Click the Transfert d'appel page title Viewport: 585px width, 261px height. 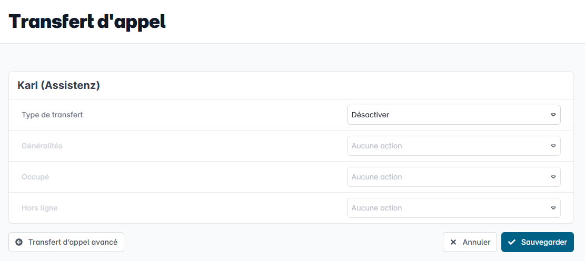87,22
